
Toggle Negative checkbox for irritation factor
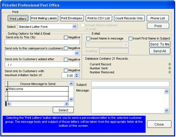coord(66,70)
